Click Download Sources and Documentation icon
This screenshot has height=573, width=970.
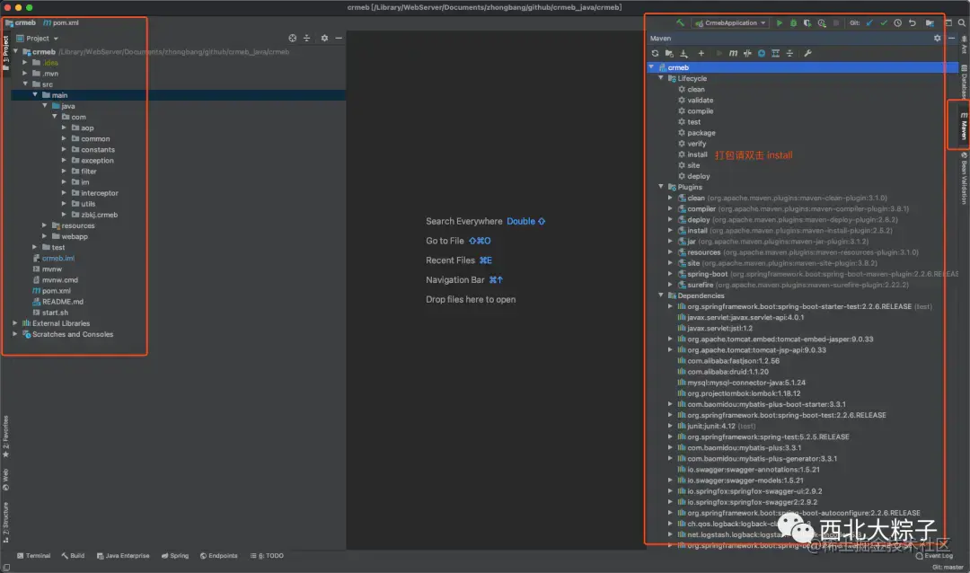point(683,53)
